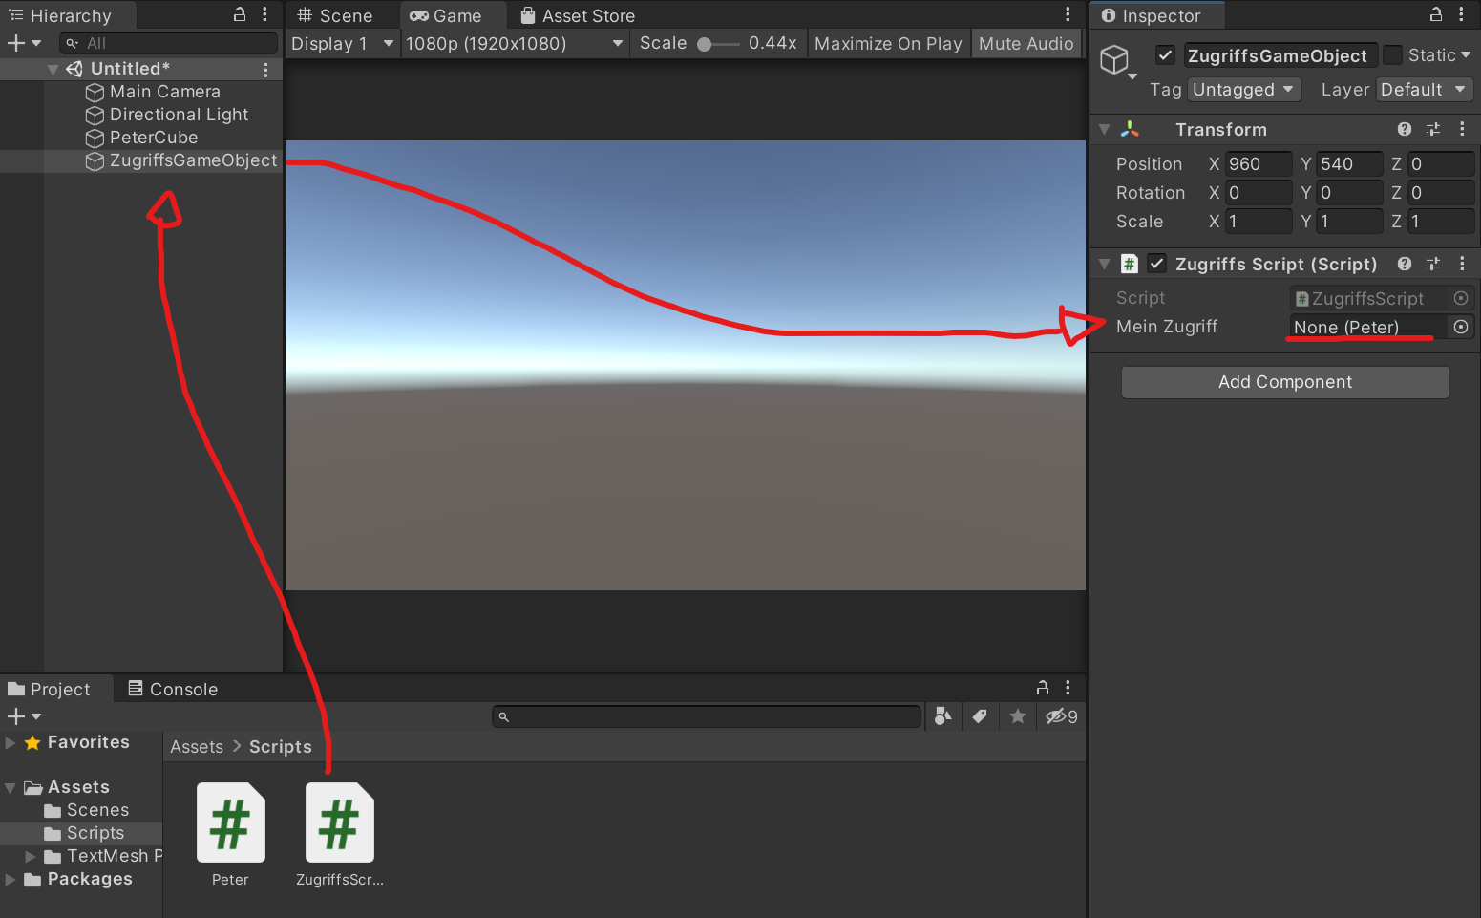Click the Add Component button

click(x=1284, y=382)
